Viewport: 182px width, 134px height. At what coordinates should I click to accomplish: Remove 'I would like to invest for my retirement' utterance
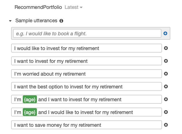(x=166, y=48)
